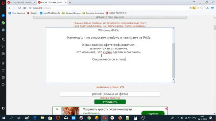The image size is (216, 121).
Task: Open File Explorer from taskbar
Action: pos(43,118)
